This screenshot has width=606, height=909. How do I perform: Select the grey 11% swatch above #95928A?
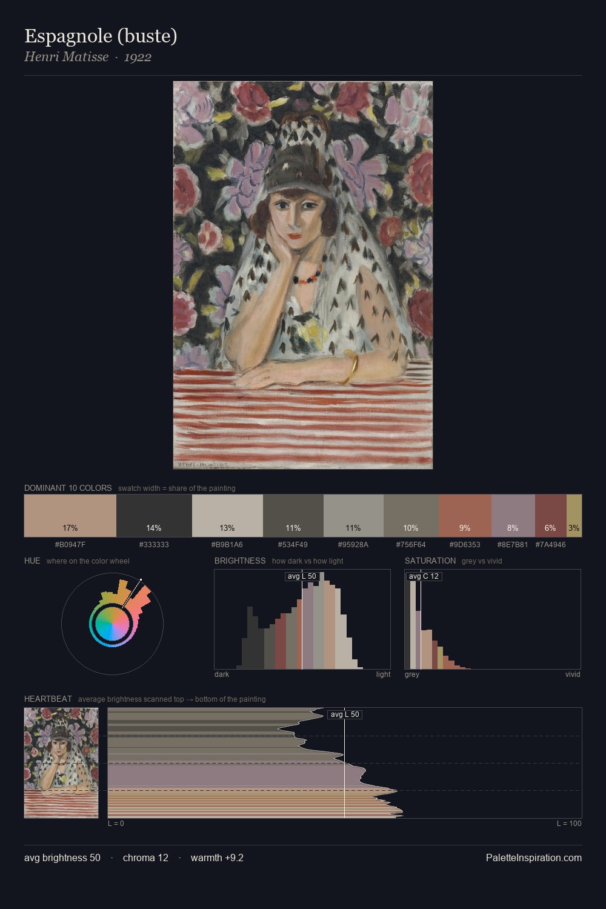pos(353,516)
